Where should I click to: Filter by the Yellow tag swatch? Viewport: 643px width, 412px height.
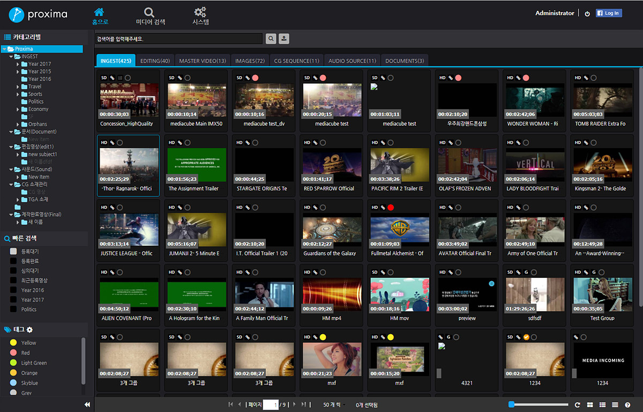(x=13, y=343)
